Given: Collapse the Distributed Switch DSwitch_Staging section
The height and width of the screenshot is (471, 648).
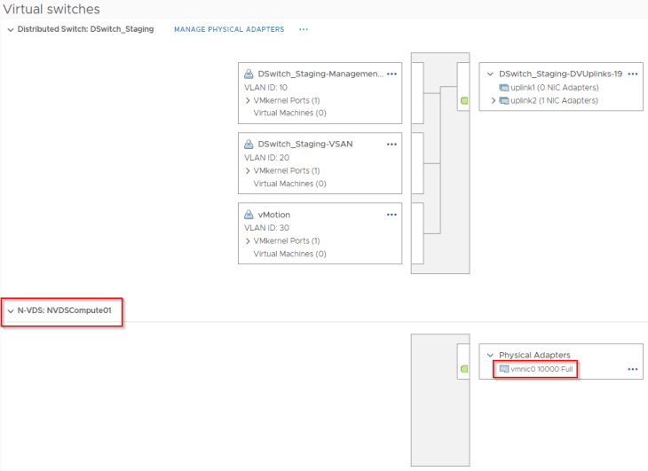Looking at the screenshot, I should (x=11, y=29).
